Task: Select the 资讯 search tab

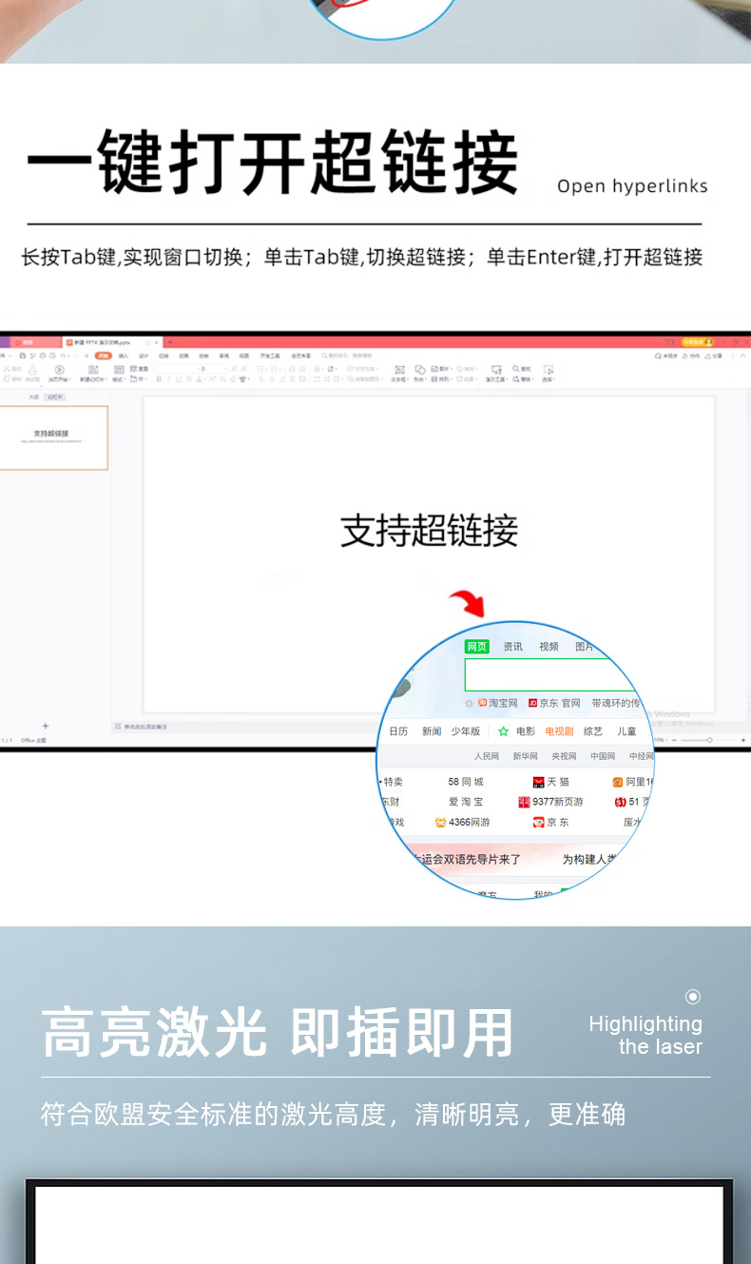Action: click(512, 647)
